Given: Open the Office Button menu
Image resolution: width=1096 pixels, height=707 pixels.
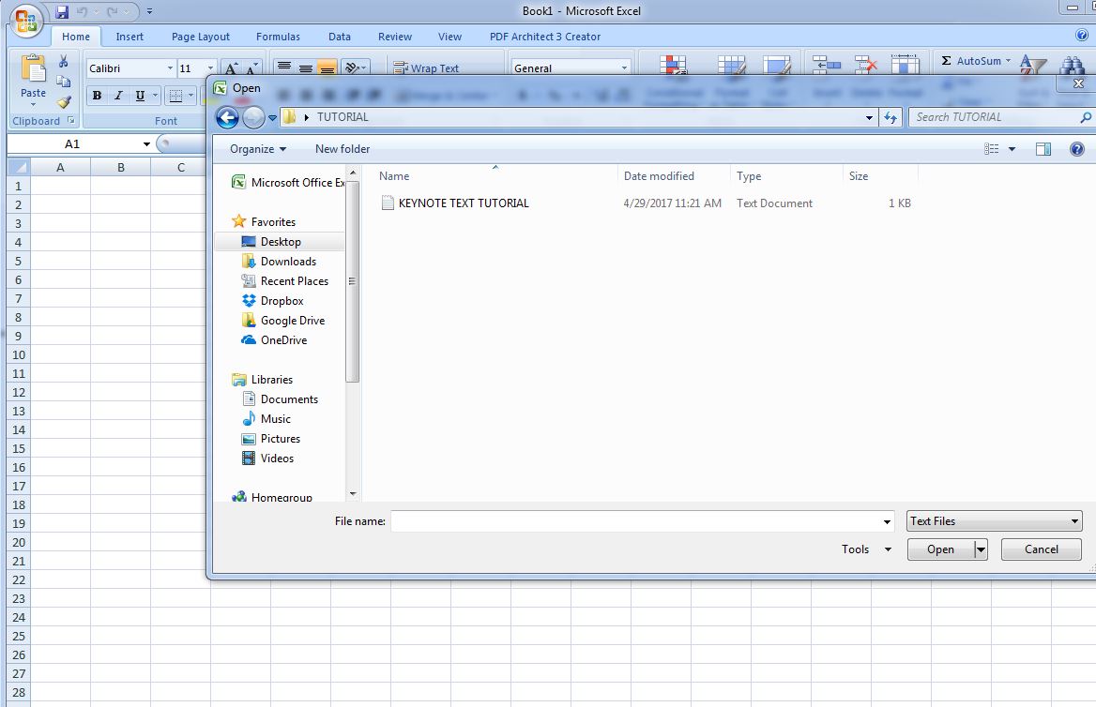Looking at the screenshot, I should point(26,21).
